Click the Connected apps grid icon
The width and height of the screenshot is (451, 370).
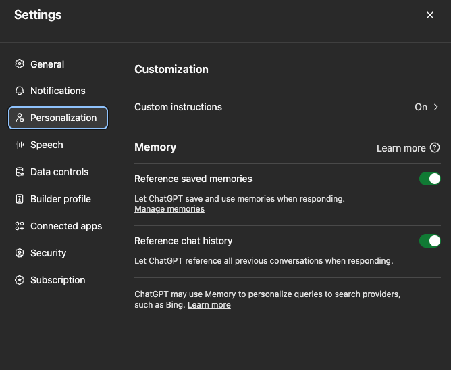20,226
